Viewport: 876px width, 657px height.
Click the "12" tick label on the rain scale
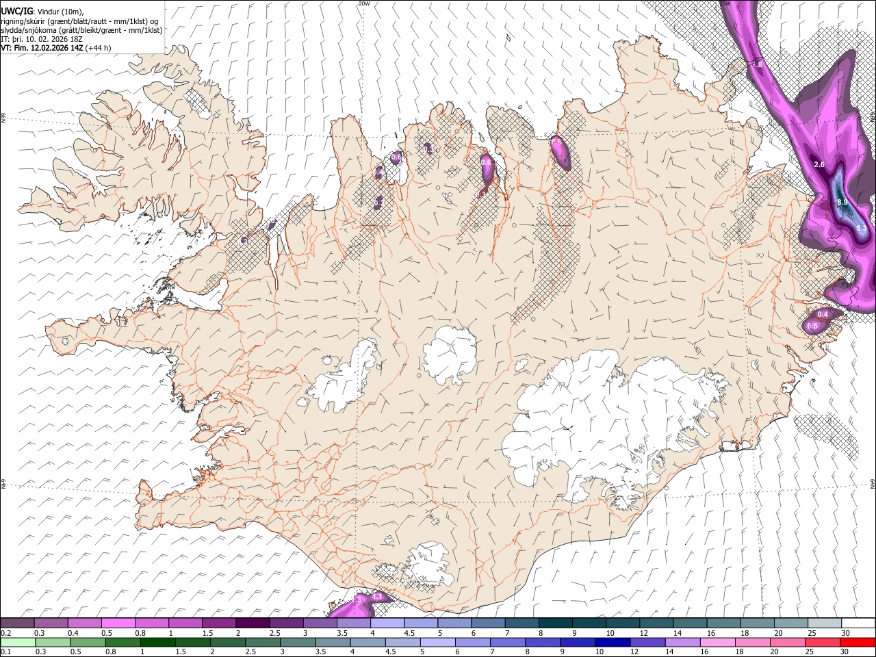click(x=634, y=652)
